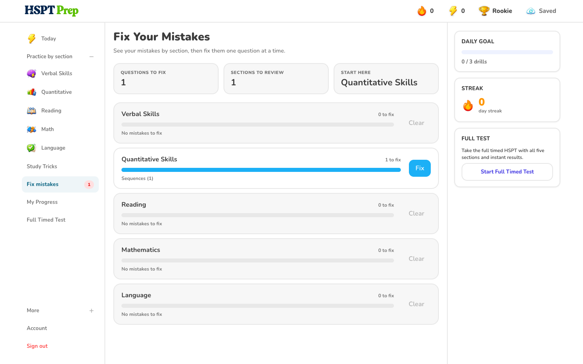The image size is (583, 364).
Task: Open the Fix mistakes page
Action: point(60,184)
